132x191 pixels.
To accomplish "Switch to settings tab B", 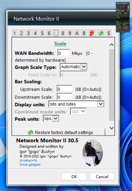I will [x=84, y=33].
